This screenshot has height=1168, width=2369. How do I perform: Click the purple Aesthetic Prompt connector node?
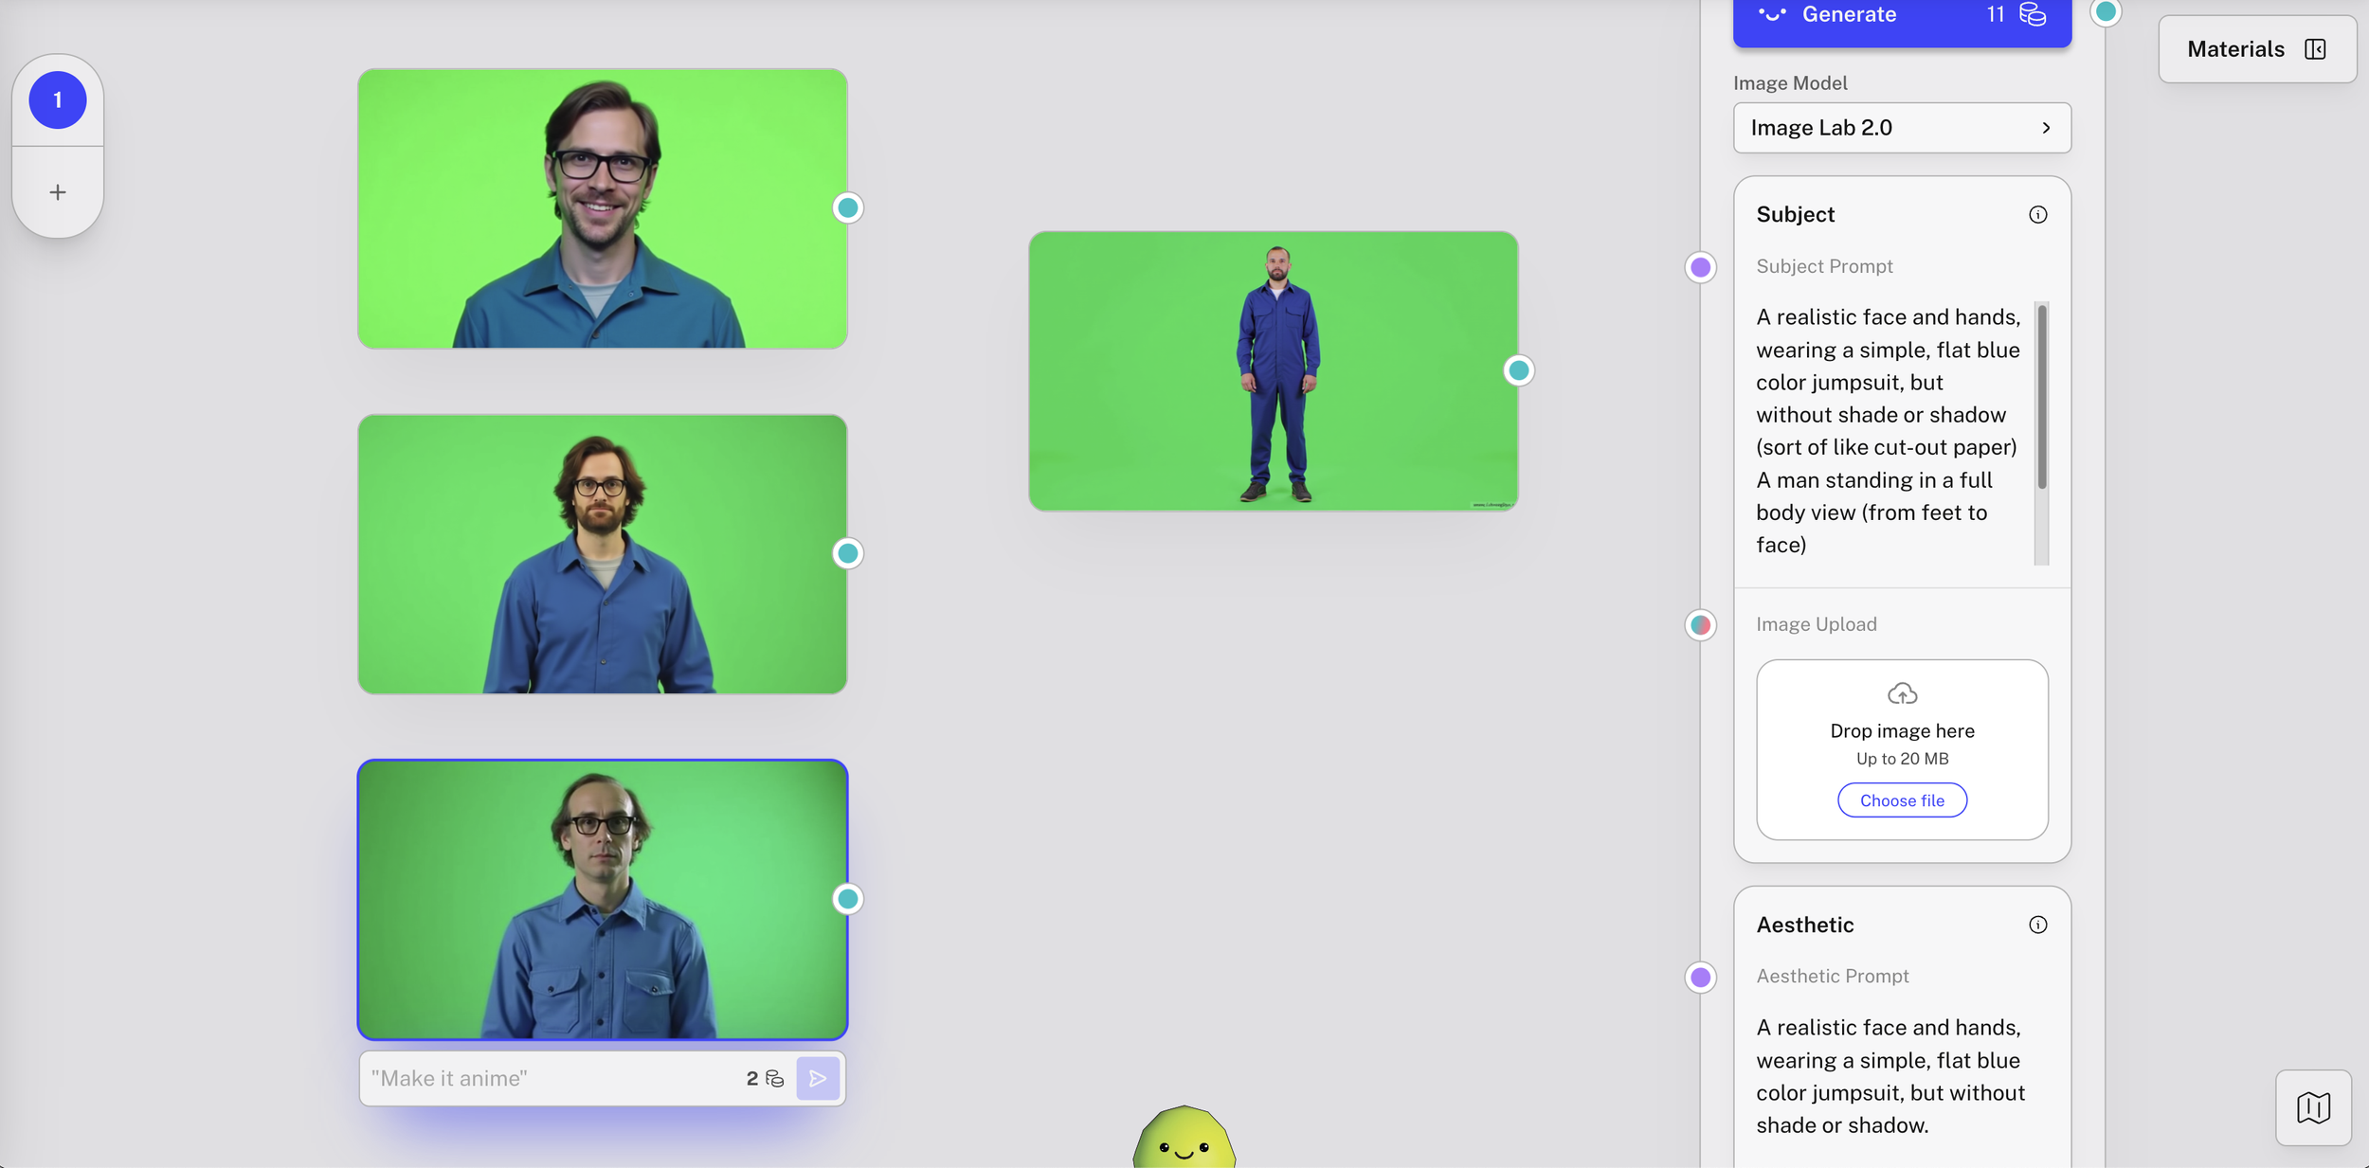tap(1700, 977)
